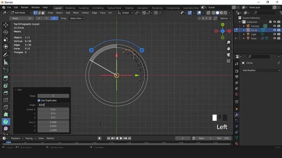
Task: Switch to vertex select mode
Action: pyautogui.click(x=35, y=13)
